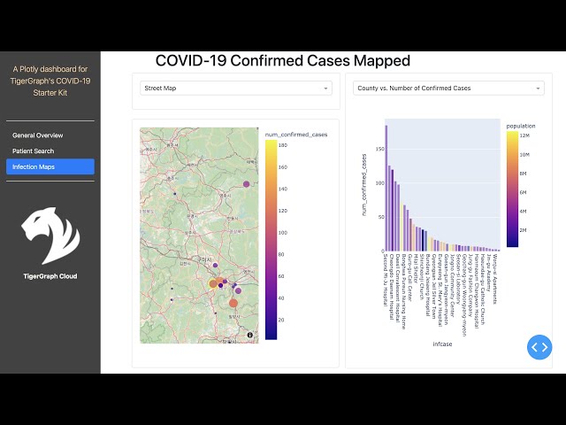Click the population color scale bar
Viewport: 566px width, 425px height.
point(512,189)
